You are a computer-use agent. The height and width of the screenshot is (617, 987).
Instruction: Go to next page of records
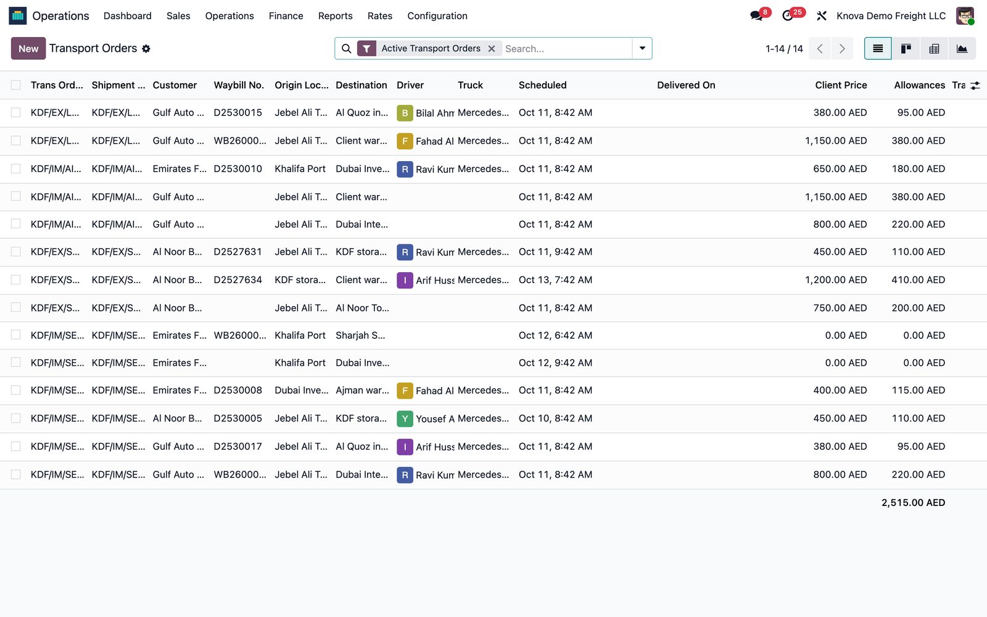click(x=842, y=49)
